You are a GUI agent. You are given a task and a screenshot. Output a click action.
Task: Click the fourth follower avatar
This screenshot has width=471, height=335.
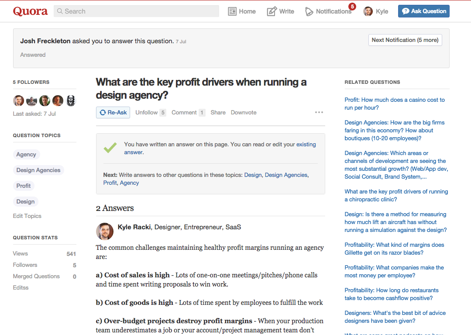coord(58,100)
